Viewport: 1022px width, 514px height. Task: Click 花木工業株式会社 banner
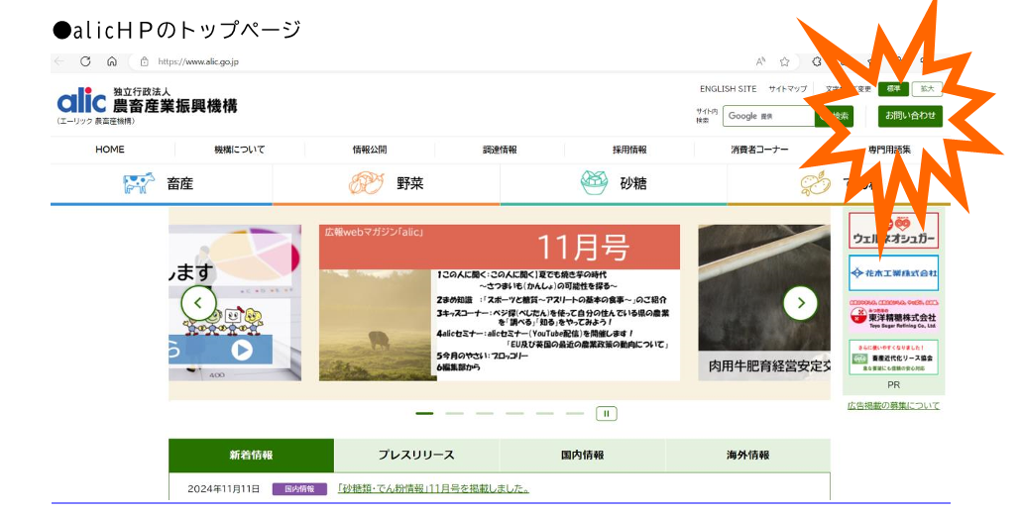[893, 273]
